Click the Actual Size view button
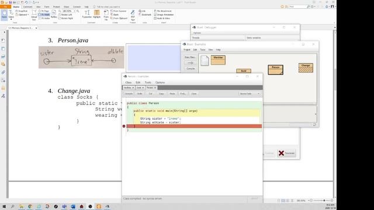Image resolution: width=374 pixels, height=210 pixels. [x=34, y=15]
